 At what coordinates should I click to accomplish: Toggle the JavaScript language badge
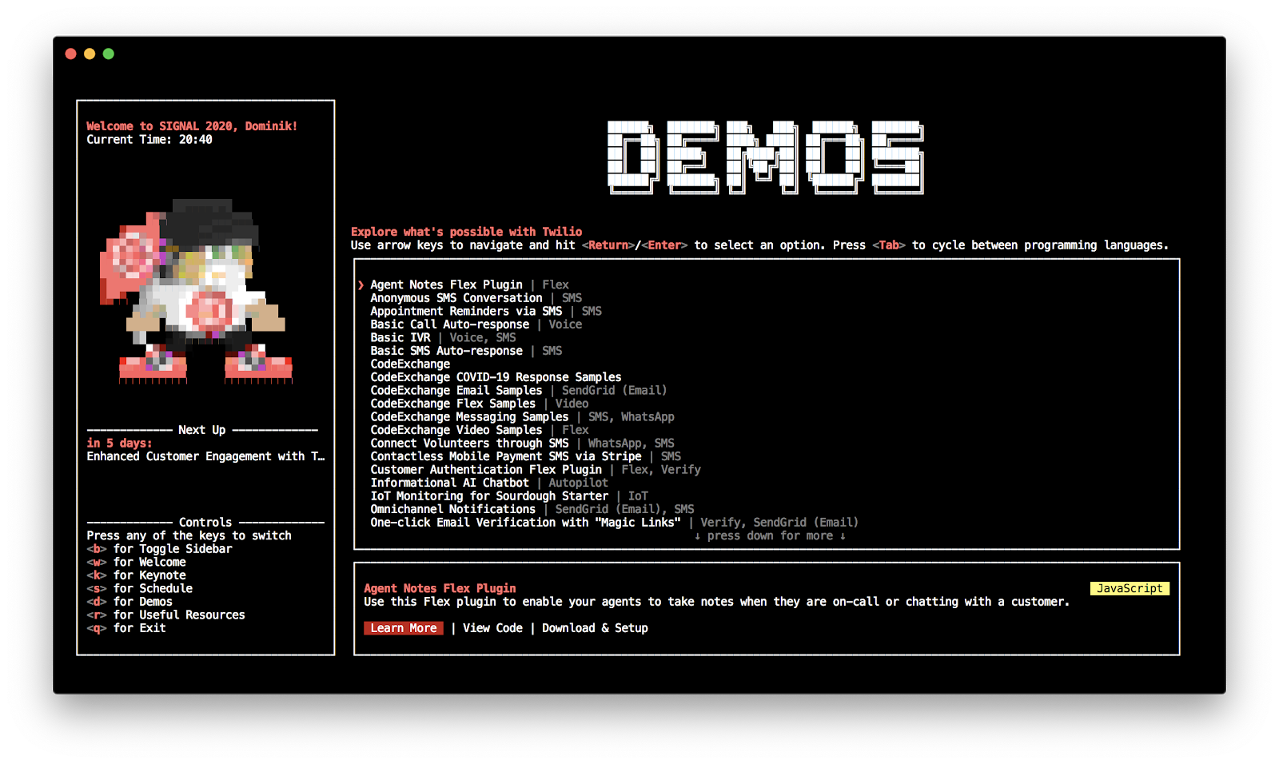[x=1130, y=588]
